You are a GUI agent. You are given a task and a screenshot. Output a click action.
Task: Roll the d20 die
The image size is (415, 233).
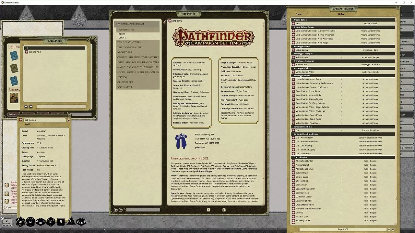tap(20, 222)
